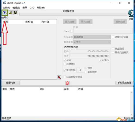This screenshot has height=122, width=135.
Task: Click the 描述 column header
Action: point(12,89)
